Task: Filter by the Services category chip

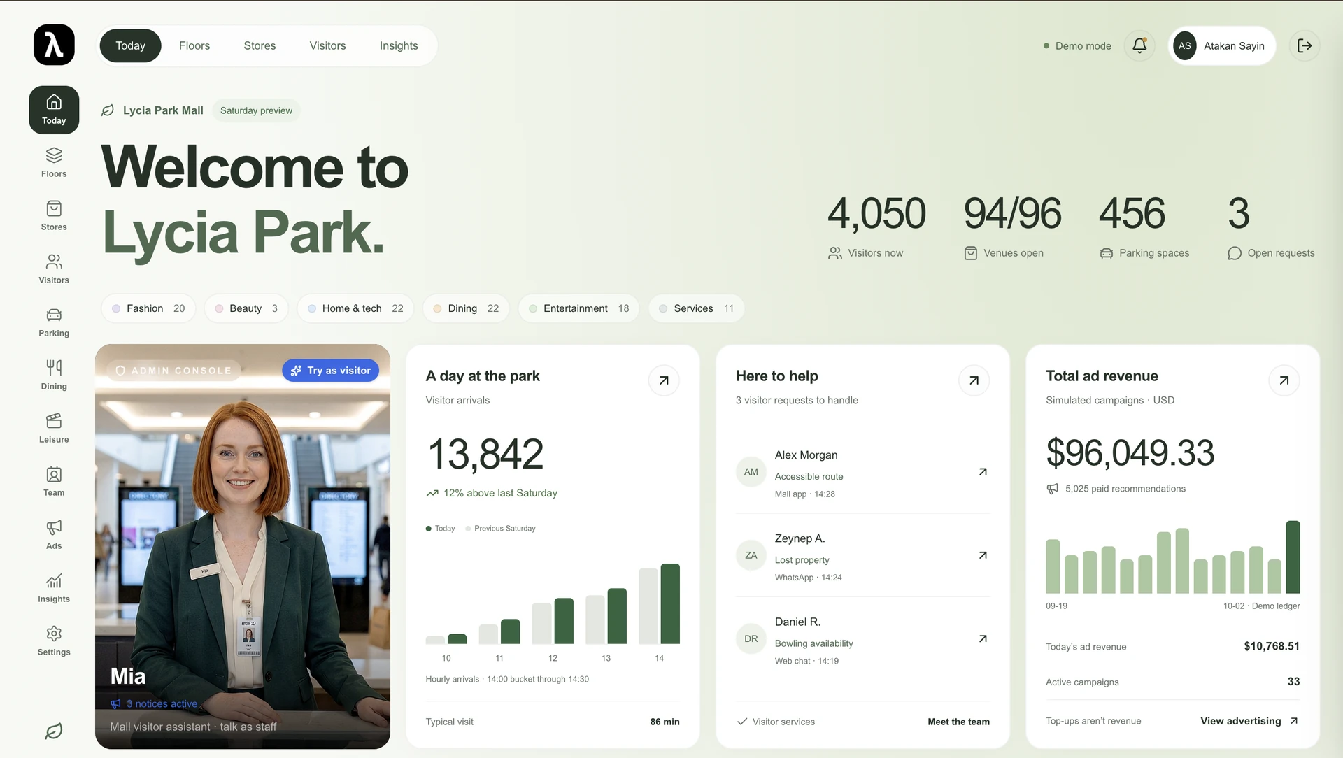Action: pyautogui.click(x=697, y=308)
